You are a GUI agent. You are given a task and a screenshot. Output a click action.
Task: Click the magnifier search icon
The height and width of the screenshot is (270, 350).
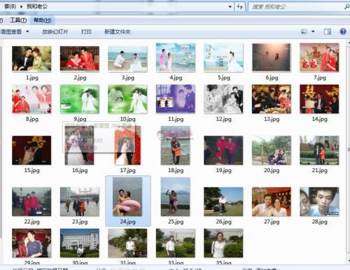pyautogui.click(x=346, y=7)
